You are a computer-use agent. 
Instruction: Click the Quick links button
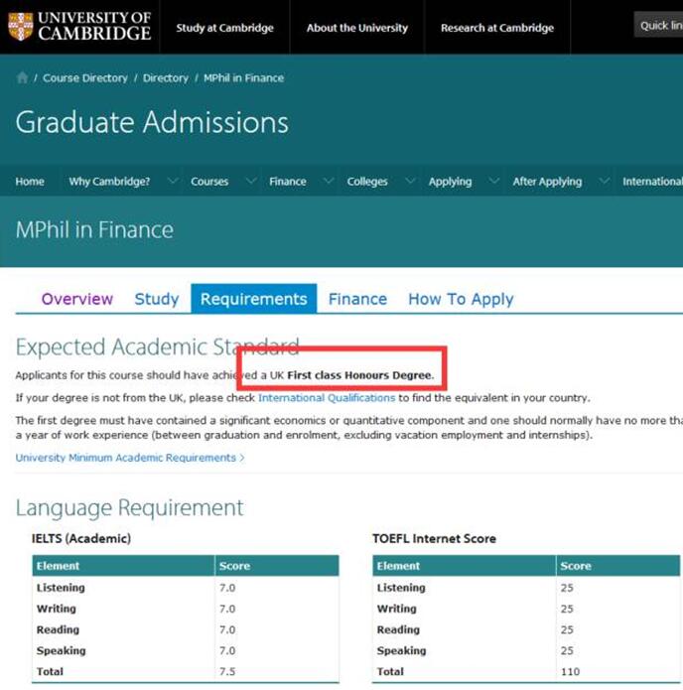(659, 26)
